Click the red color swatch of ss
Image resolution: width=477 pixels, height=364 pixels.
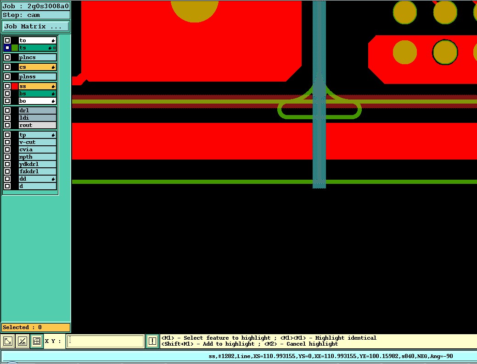click(x=15, y=86)
